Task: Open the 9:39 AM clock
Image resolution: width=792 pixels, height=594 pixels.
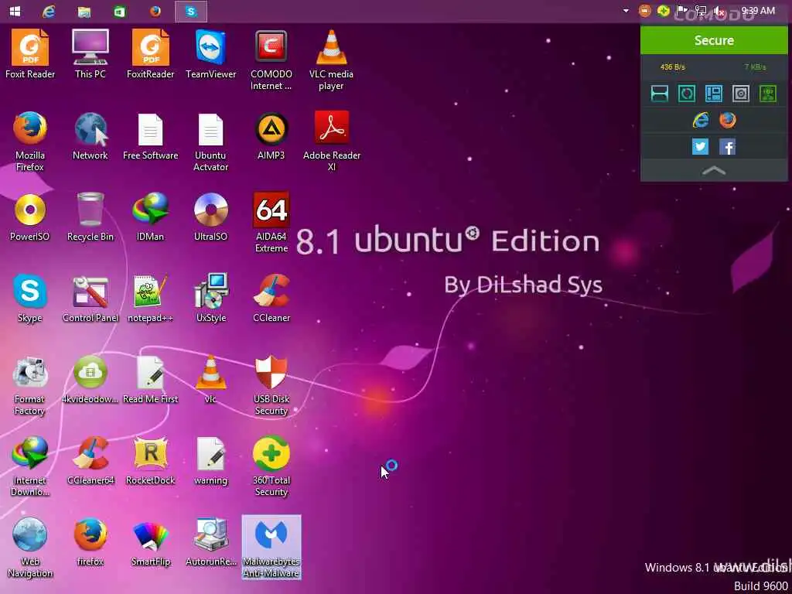Action: 758,11
